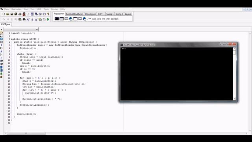Screen dimensions: 252x142
Task: Select the ASCII.java file tab
Action: coord(6,24)
